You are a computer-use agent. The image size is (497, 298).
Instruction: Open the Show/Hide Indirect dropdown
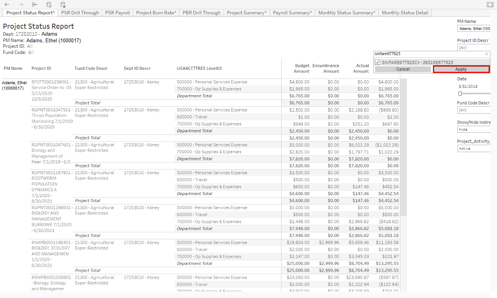coord(474,129)
